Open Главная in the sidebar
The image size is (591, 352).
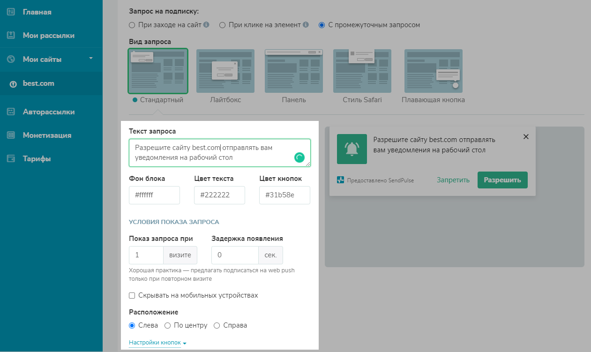pyautogui.click(x=37, y=12)
